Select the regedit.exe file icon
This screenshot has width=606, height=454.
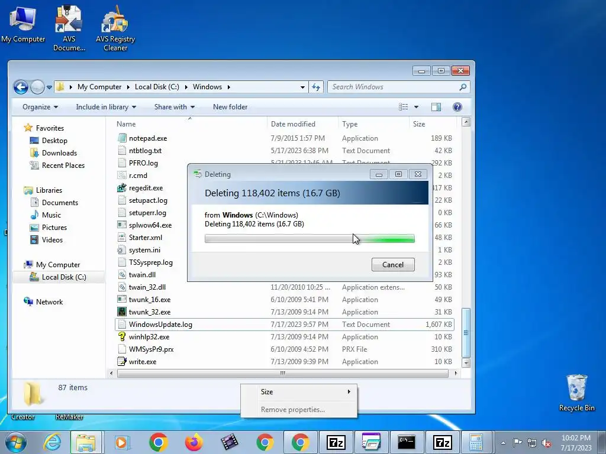(122, 187)
